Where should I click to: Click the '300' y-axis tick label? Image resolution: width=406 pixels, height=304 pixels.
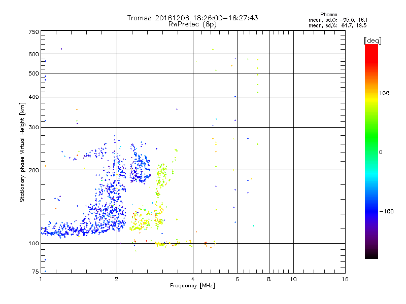33,127
